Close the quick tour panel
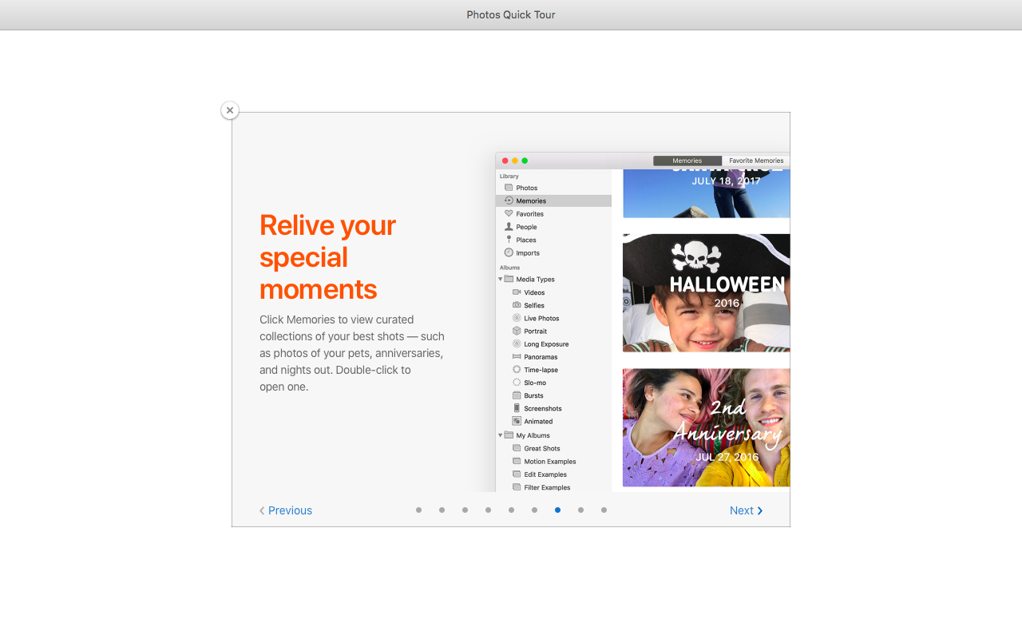 [x=230, y=110]
